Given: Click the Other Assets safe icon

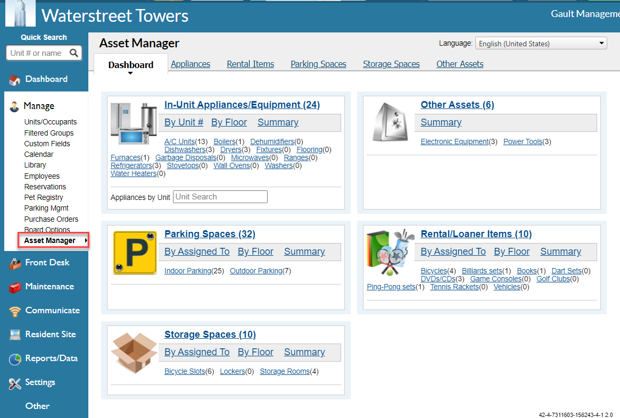Looking at the screenshot, I should coord(390,122).
